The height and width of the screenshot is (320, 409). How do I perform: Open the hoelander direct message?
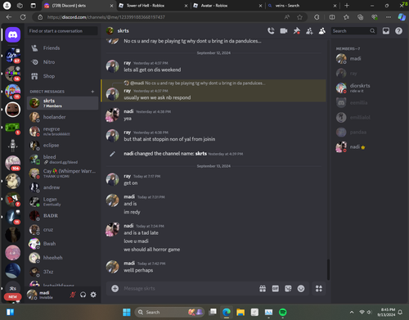63,117
